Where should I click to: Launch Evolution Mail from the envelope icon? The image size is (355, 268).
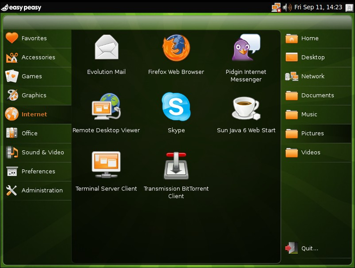tap(106, 47)
